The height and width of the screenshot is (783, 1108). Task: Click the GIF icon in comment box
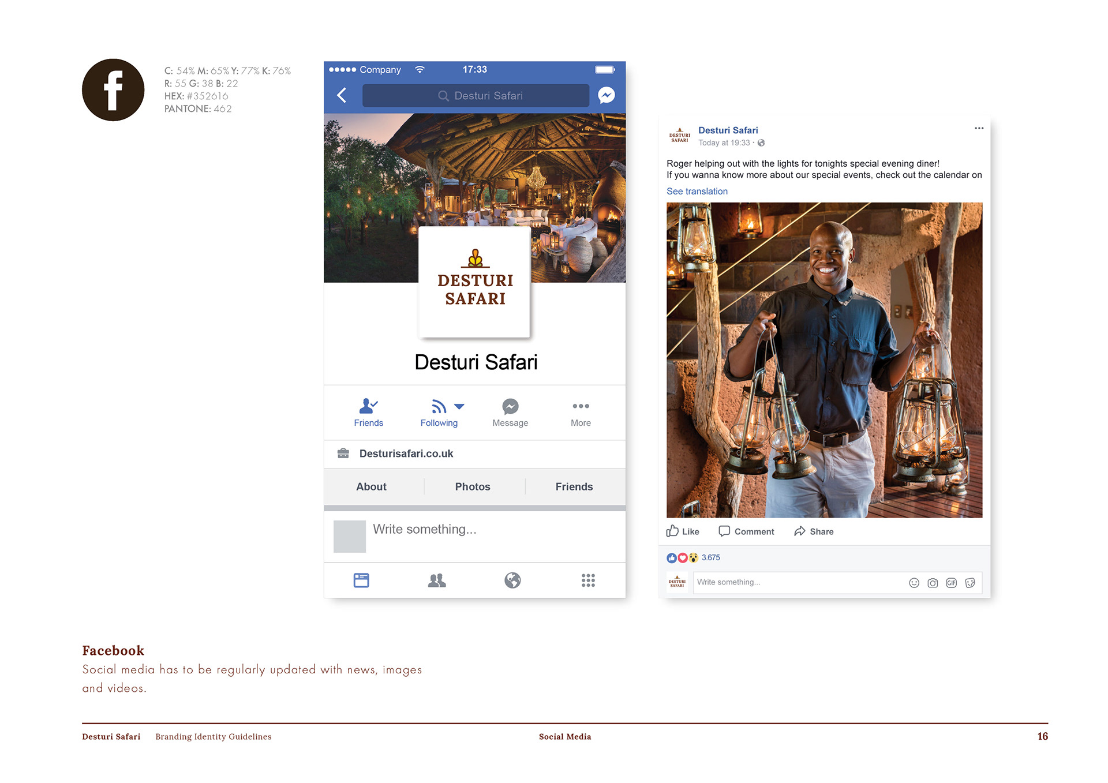(x=952, y=583)
